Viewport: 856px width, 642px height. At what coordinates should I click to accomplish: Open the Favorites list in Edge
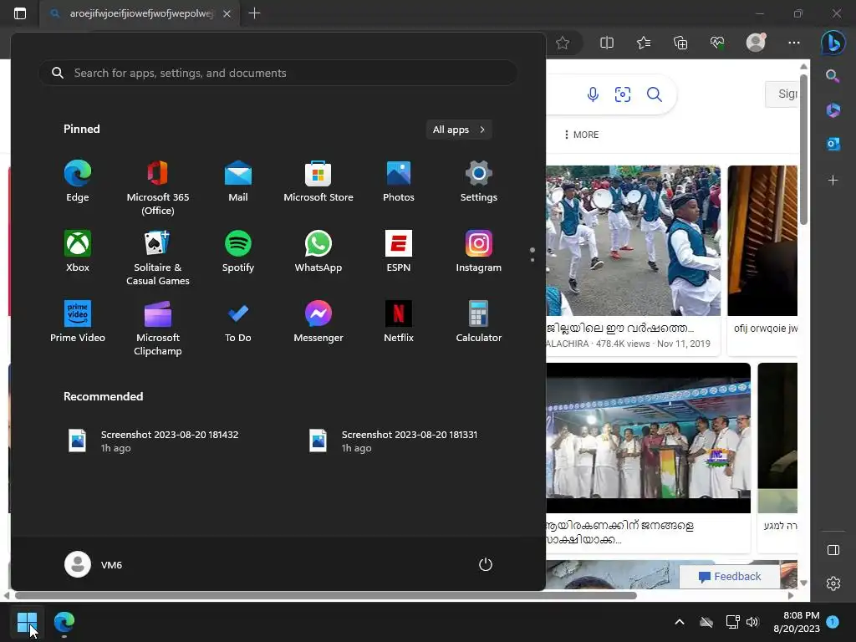click(644, 43)
